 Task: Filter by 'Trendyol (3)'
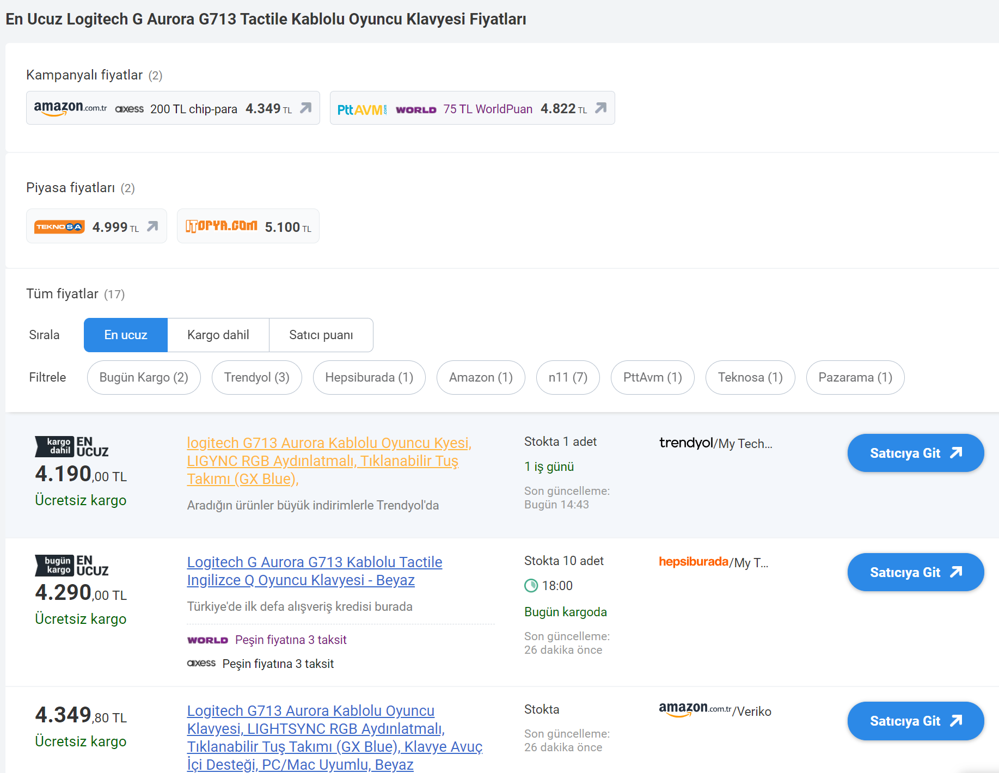(x=257, y=377)
